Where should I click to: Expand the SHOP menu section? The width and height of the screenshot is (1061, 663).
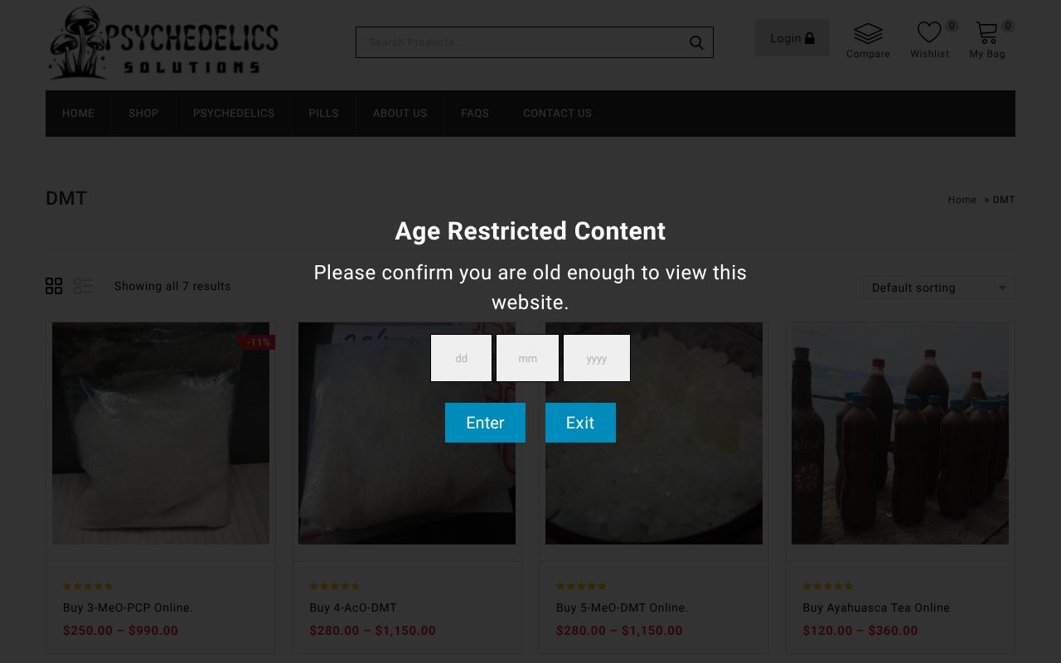pyautogui.click(x=143, y=113)
